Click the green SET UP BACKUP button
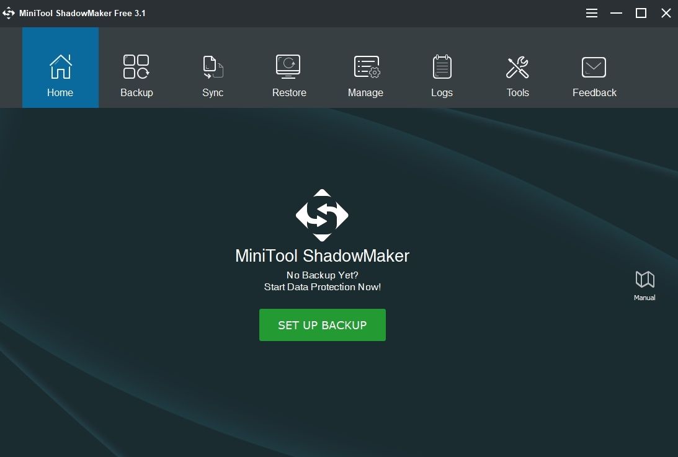Viewport: 678px width, 457px height. coord(322,325)
